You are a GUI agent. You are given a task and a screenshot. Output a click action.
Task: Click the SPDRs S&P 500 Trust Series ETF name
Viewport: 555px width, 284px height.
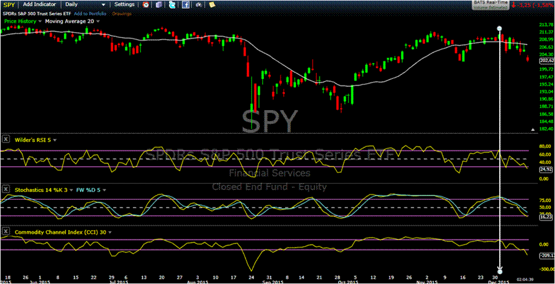(x=36, y=14)
